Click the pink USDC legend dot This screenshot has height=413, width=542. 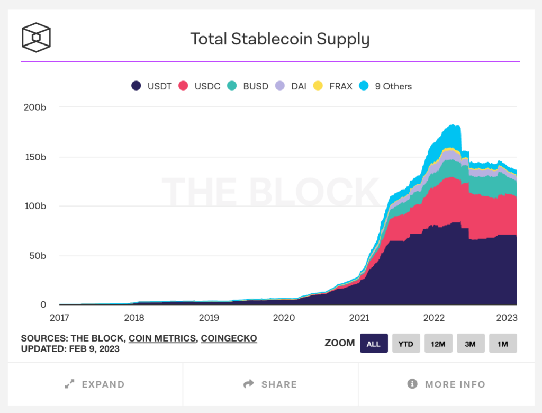pos(183,86)
